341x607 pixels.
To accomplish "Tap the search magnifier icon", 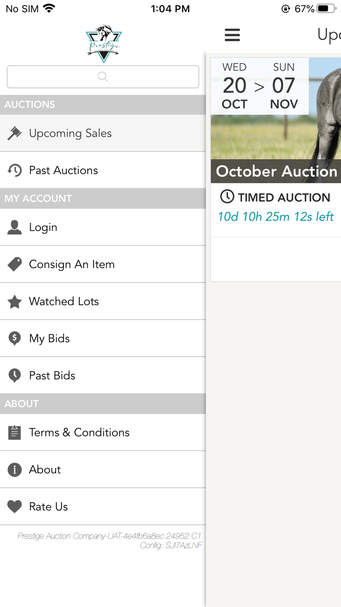I will point(102,77).
